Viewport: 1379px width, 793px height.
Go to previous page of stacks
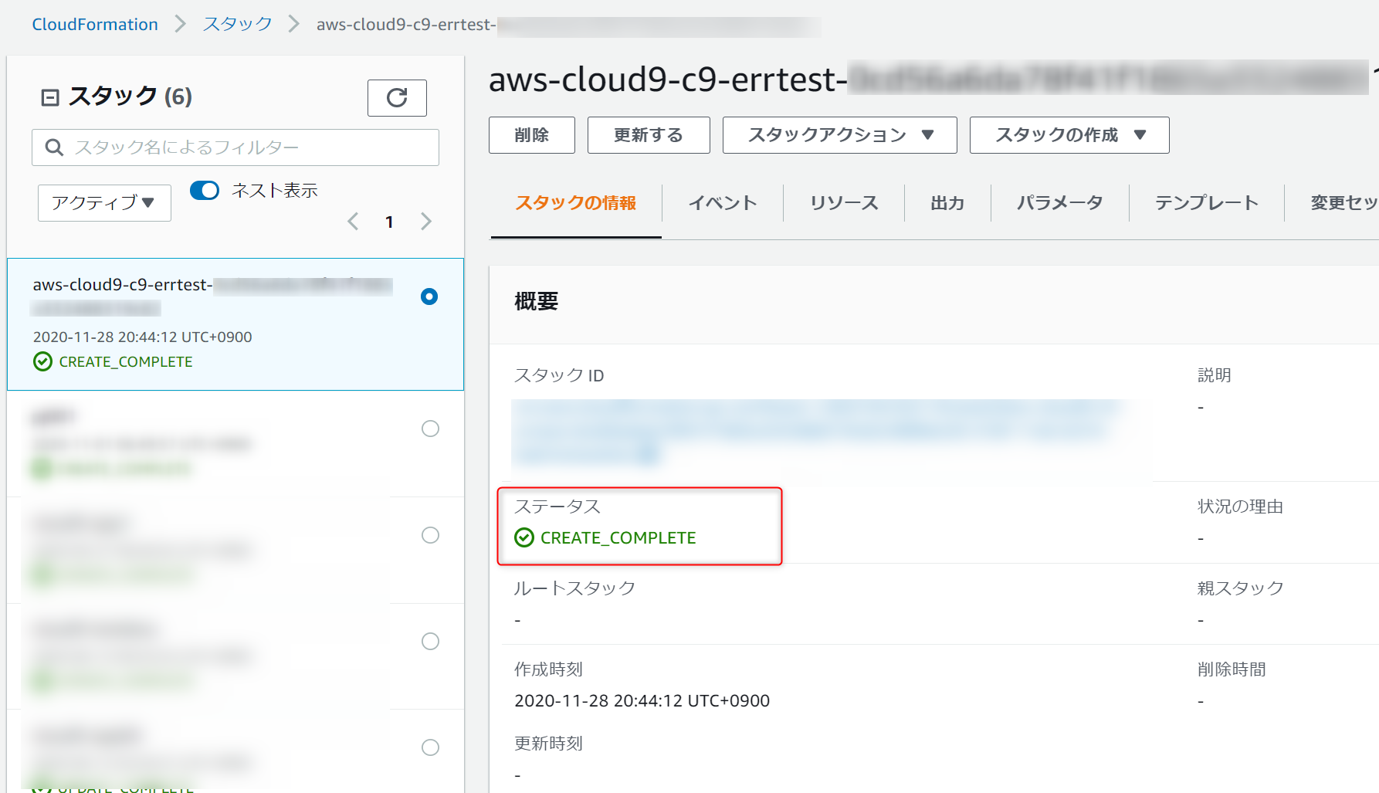[x=353, y=222]
